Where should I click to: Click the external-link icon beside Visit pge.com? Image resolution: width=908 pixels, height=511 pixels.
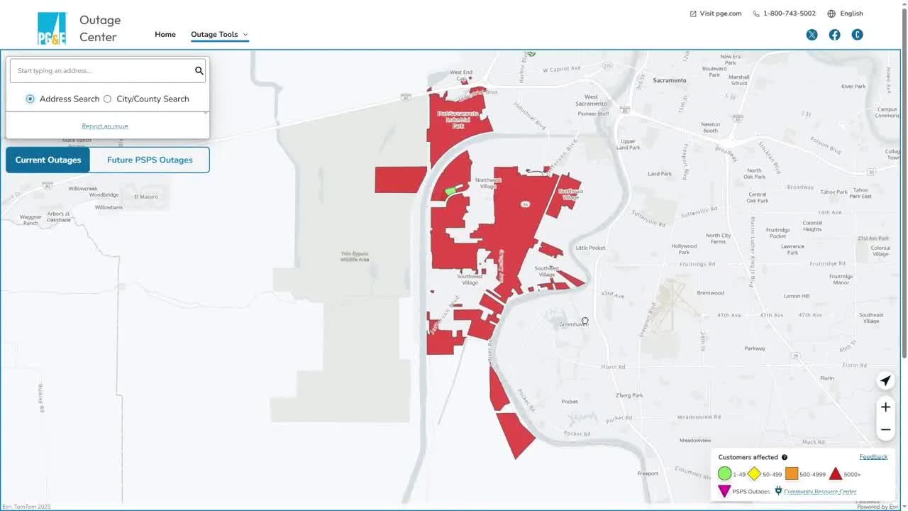(693, 13)
